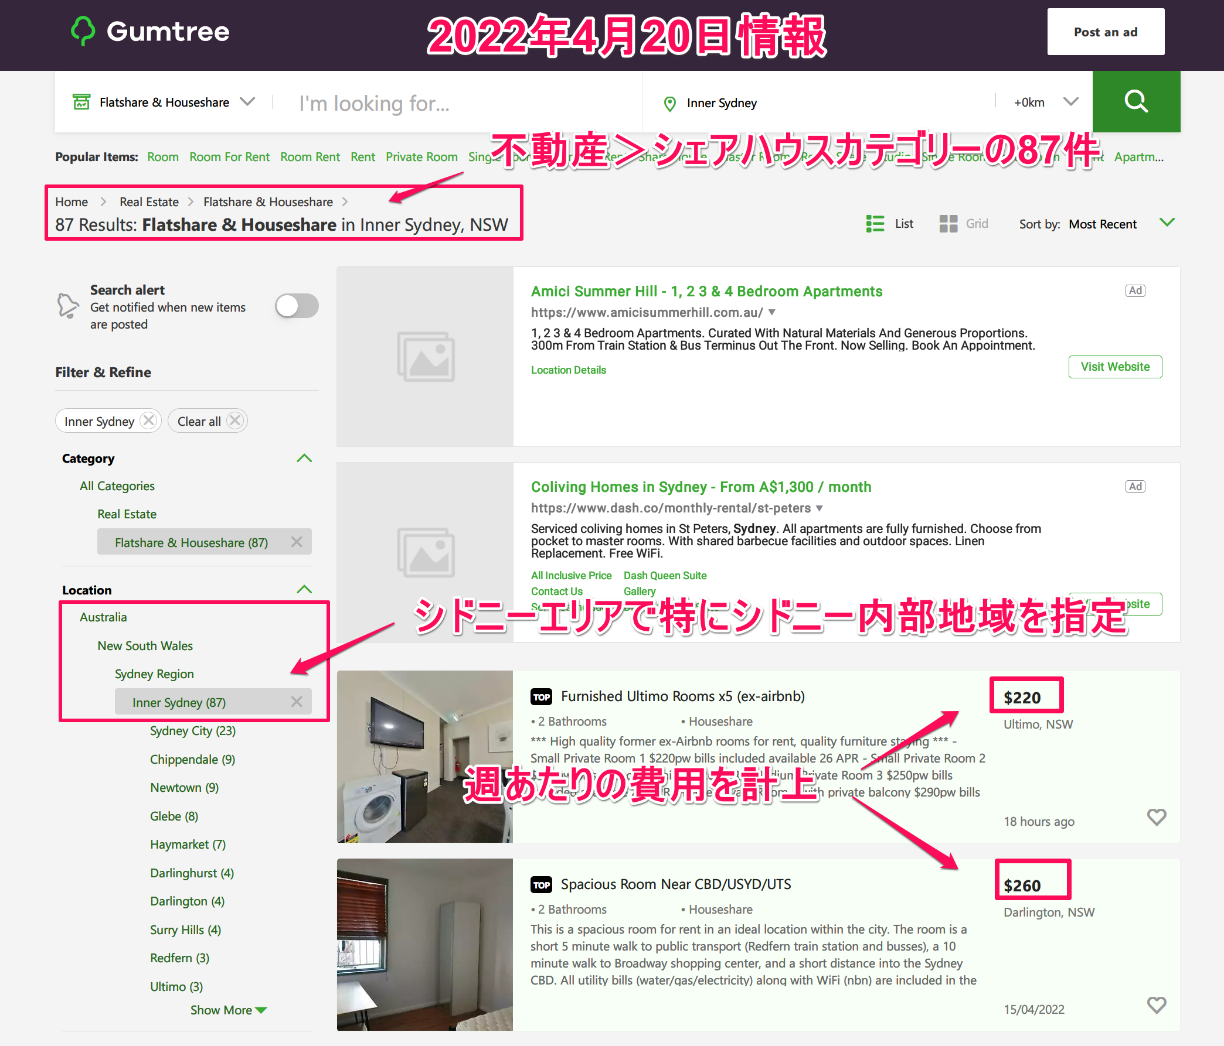The image size is (1224, 1046).
Task: Filter by Redfern (3)
Action: click(x=179, y=958)
